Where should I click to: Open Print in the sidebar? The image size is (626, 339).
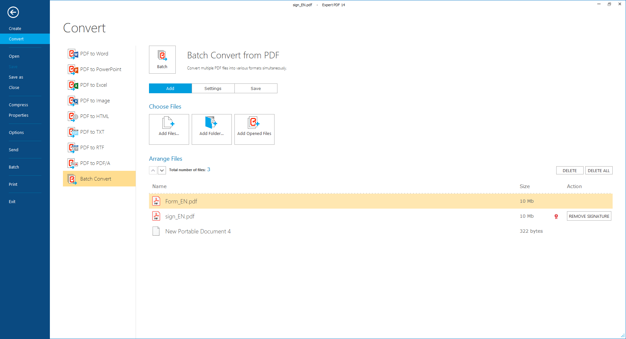[13, 184]
